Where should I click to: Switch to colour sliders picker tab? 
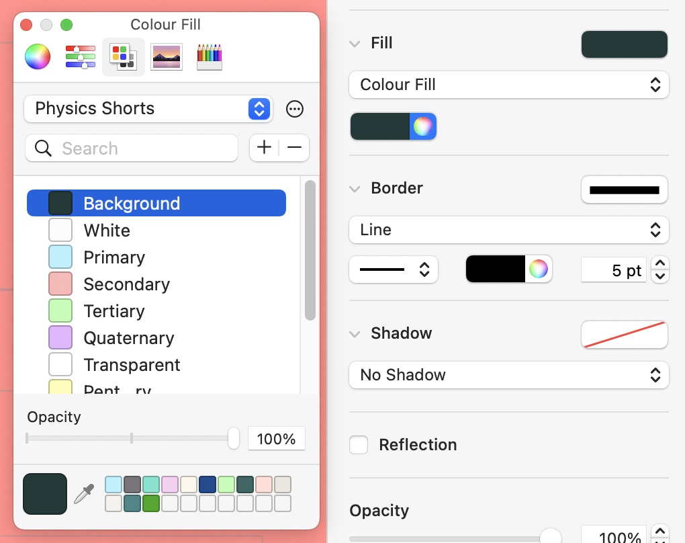point(81,57)
